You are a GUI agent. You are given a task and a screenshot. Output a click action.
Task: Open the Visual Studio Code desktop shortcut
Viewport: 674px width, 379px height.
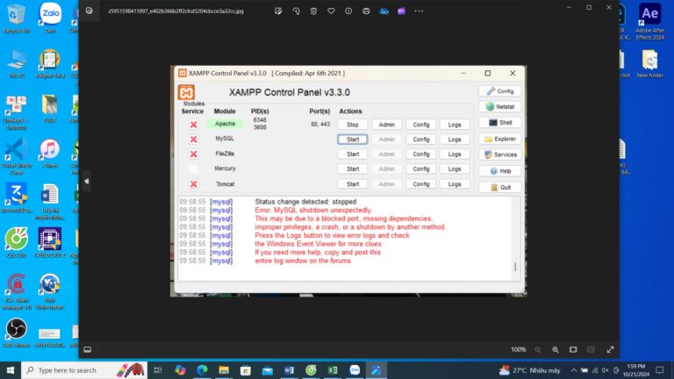coord(16,156)
